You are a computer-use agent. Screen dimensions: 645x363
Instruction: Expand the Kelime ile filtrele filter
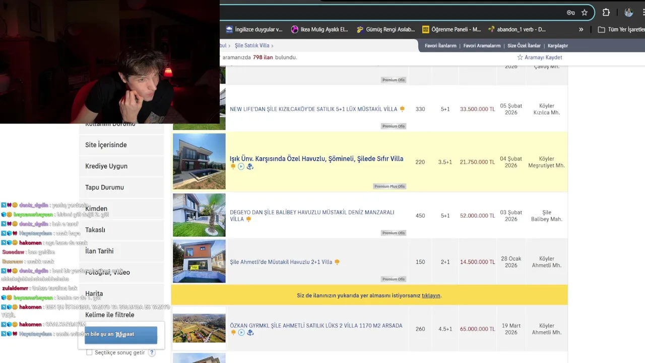(121, 315)
